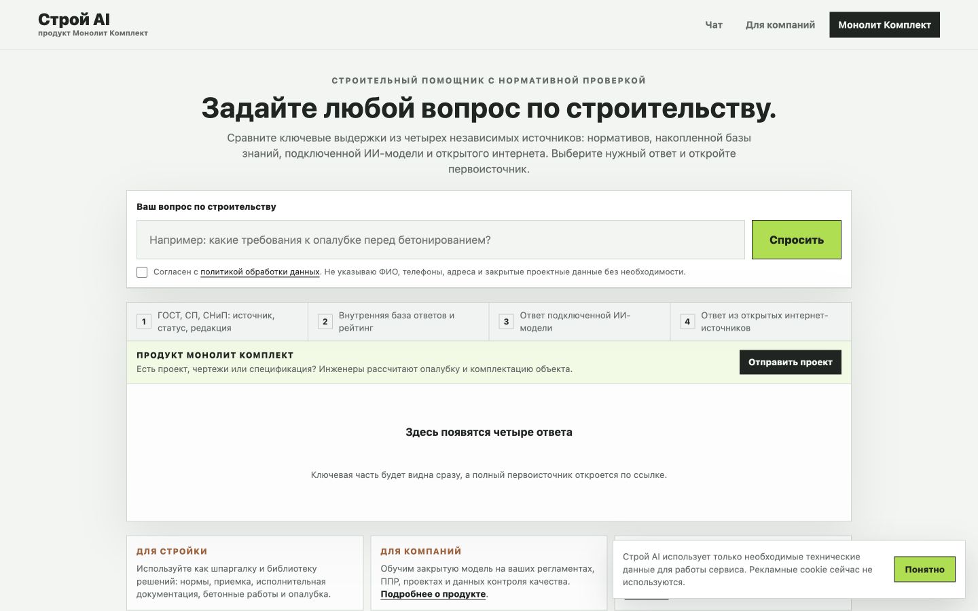Viewport: 978px width, 611px height.
Task: Focus the construction question input field
Action: [x=441, y=240]
